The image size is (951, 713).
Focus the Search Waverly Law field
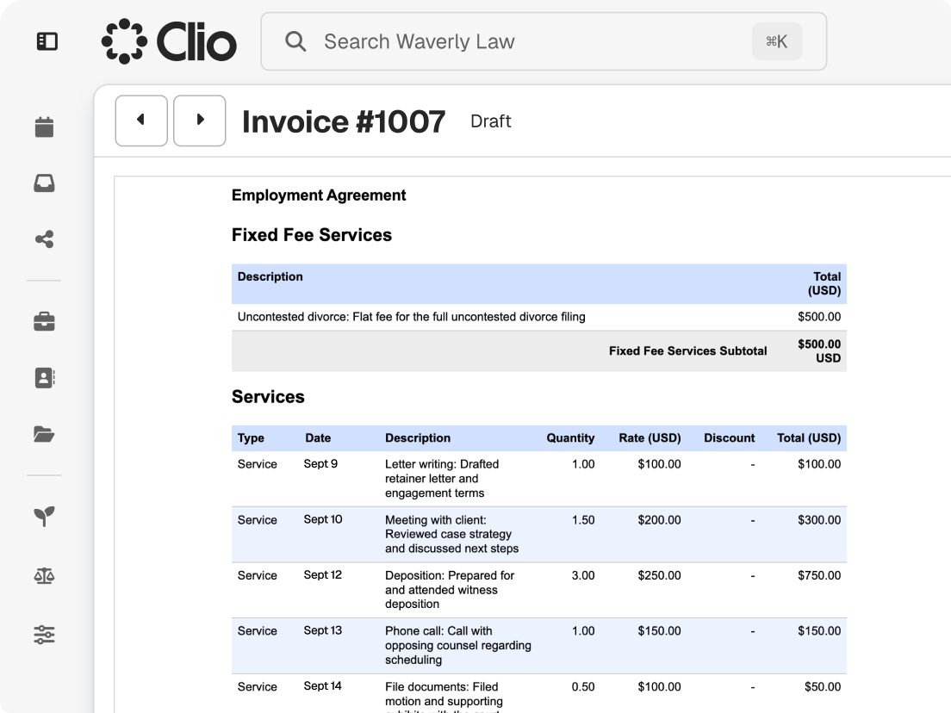tap(544, 41)
